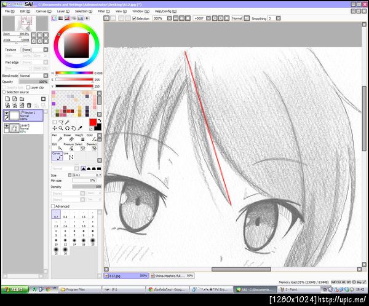Adjust the brush Density slider

[87, 187]
